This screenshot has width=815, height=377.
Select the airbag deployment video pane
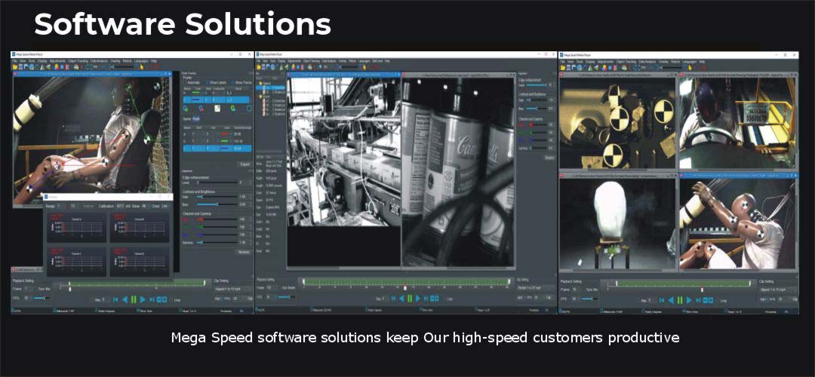click(x=618, y=222)
